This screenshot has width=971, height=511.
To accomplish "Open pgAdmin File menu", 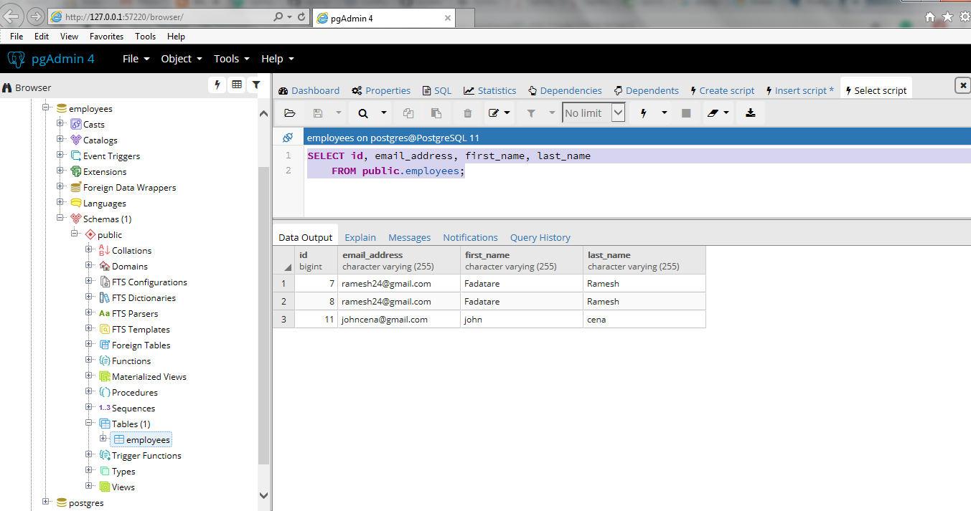I will 136,59.
